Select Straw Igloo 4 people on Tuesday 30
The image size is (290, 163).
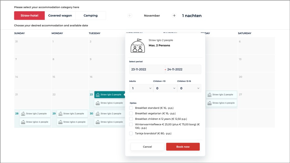point(109,122)
